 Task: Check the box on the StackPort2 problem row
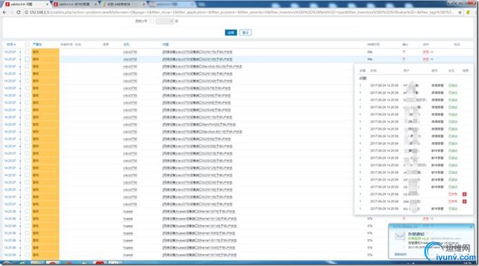pos(27,124)
